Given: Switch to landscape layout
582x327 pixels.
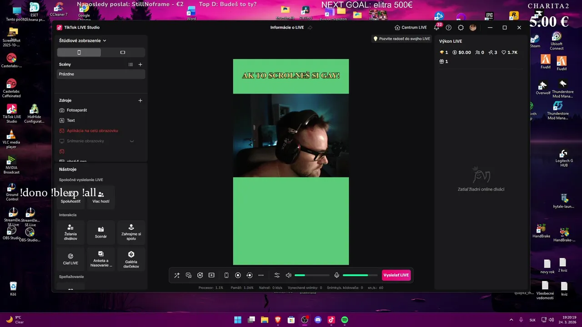Looking at the screenshot, I should pyautogui.click(x=123, y=52).
